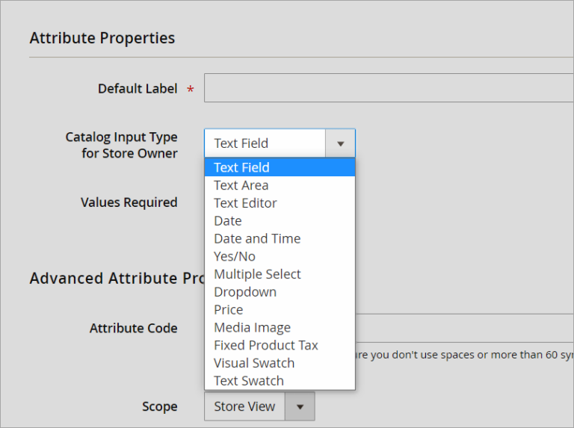574x428 pixels.
Task: Click the Catalog Input Type select box
Action: pyautogui.click(x=265, y=143)
